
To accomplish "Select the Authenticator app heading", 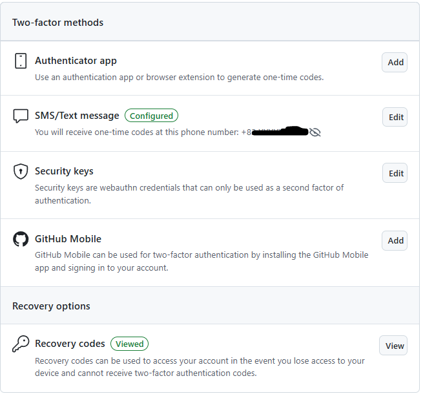I will (x=76, y=61).
